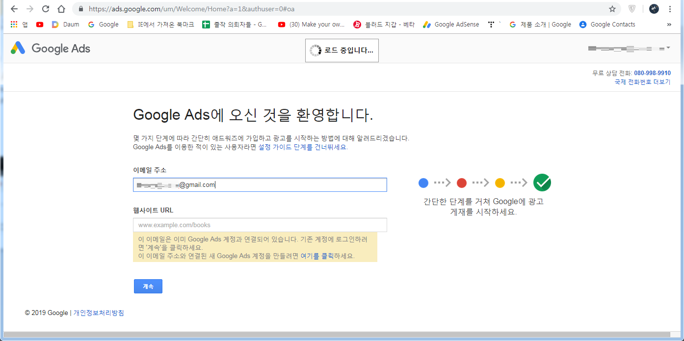The image size is (684, 341).
Task: Open the '제품 소개 | Google' bookmark
Action: coord(540,25)
